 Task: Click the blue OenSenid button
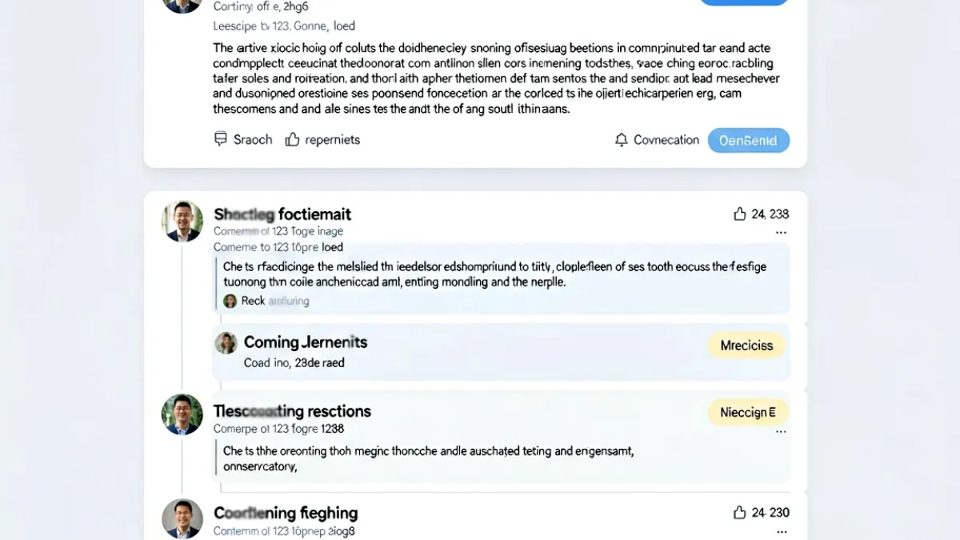[749, 140]
